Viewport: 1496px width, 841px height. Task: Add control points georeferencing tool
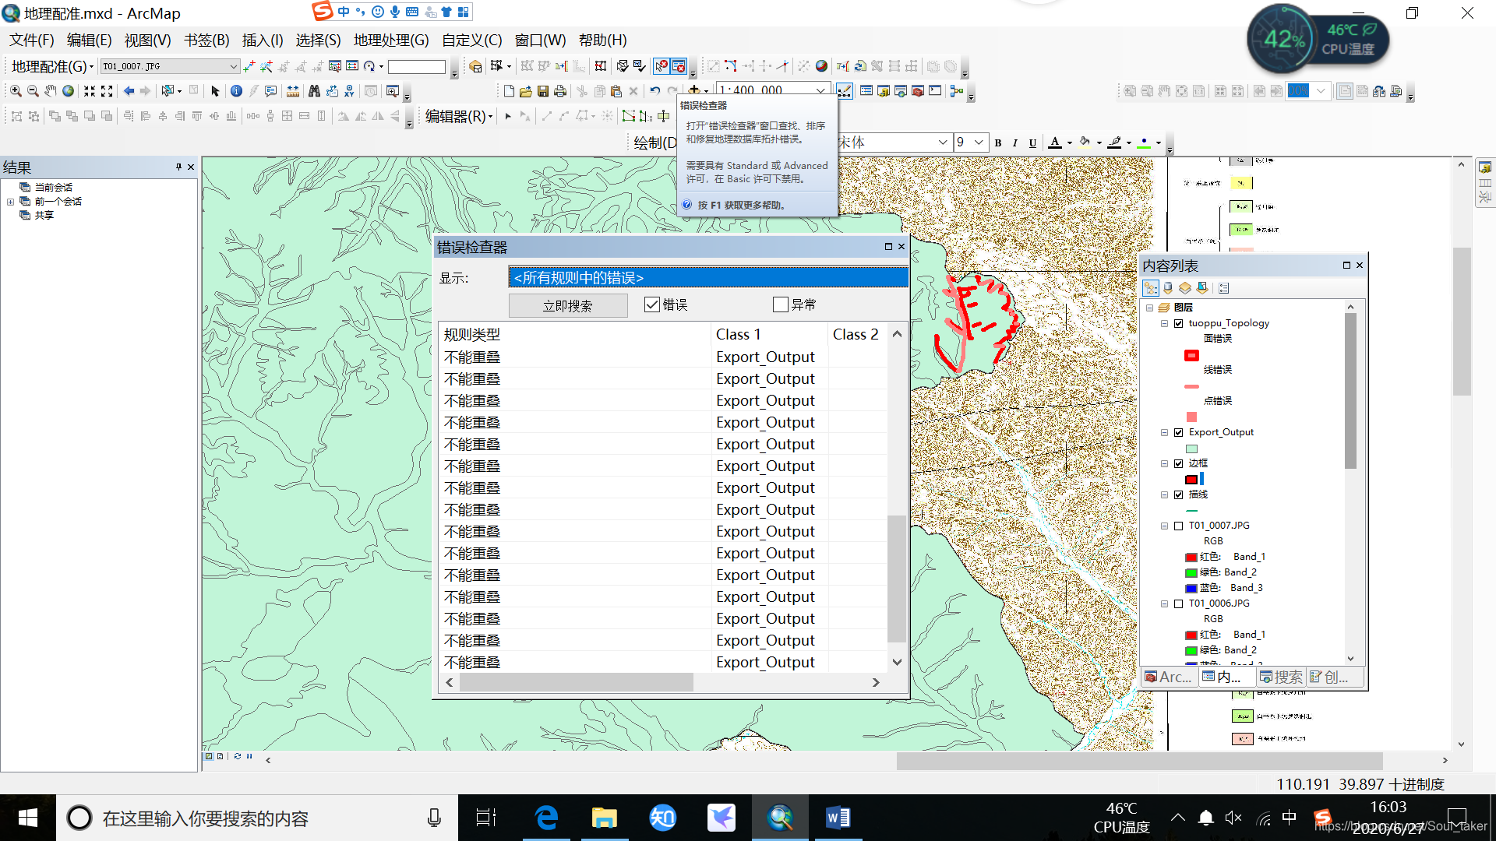[249, 66]
